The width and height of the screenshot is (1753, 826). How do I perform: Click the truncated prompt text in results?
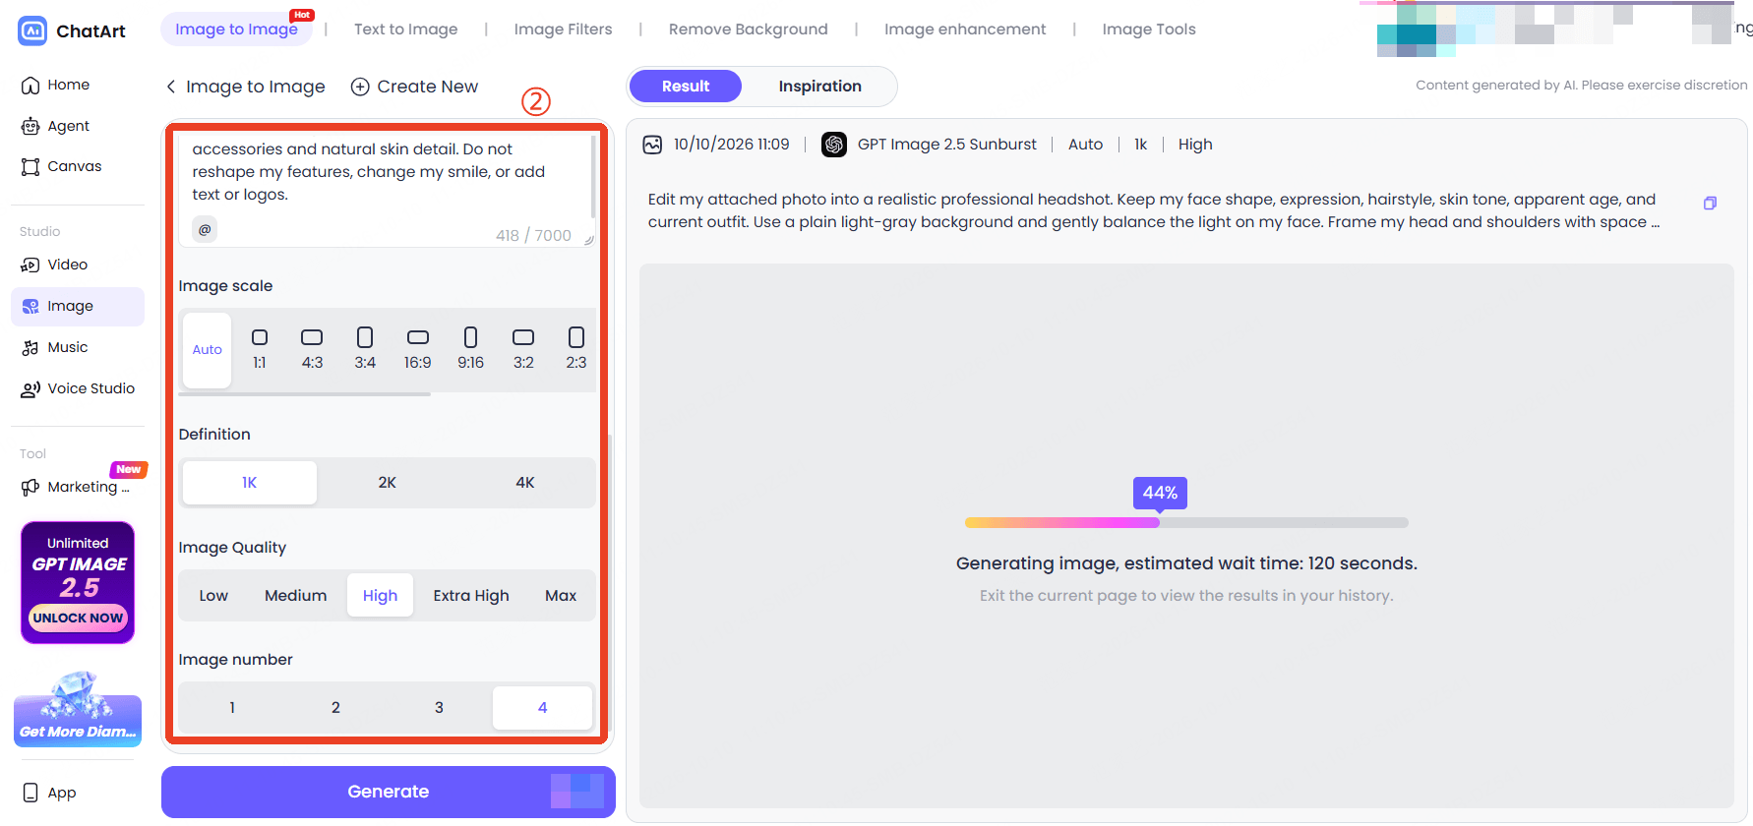(x=1154, y=211)
